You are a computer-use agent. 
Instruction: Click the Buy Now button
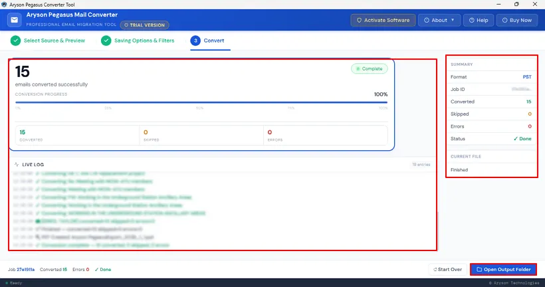pos(517,20)
